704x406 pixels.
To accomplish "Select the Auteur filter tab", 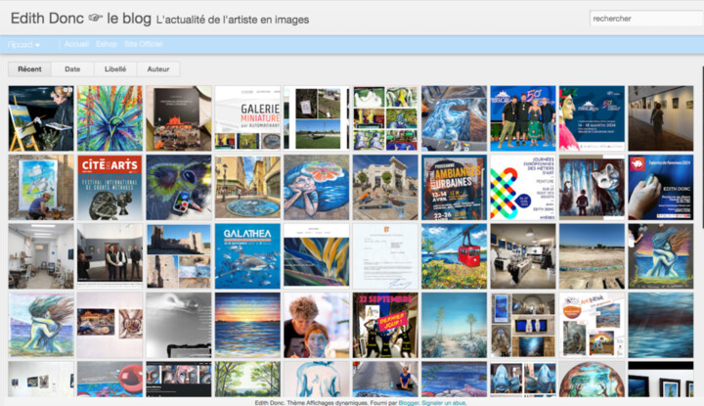I will click(x=157, y=69).
